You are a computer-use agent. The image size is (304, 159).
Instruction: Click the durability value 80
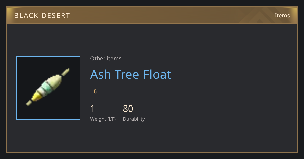click(128, 109)
